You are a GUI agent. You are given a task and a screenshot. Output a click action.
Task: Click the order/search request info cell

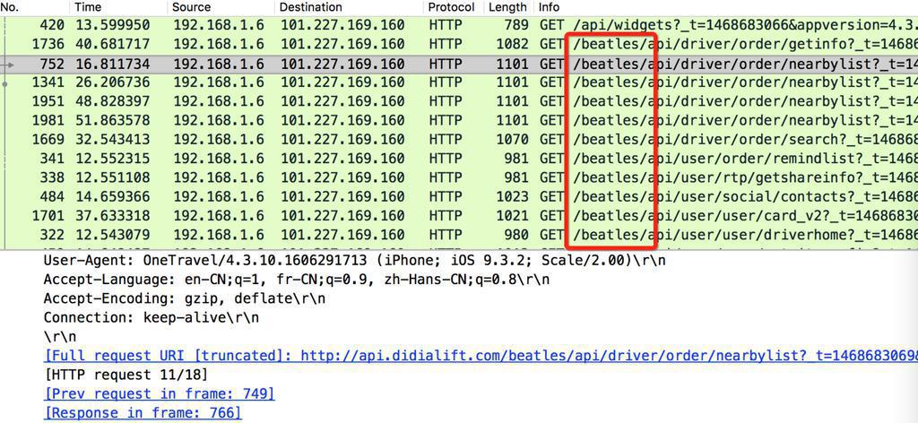[x=728, y=140]
